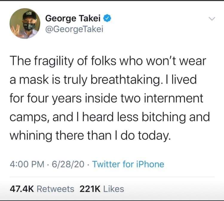Click the phrase "whining there" in tweet
Screen dimensions: 224x201
coord(47,135)
